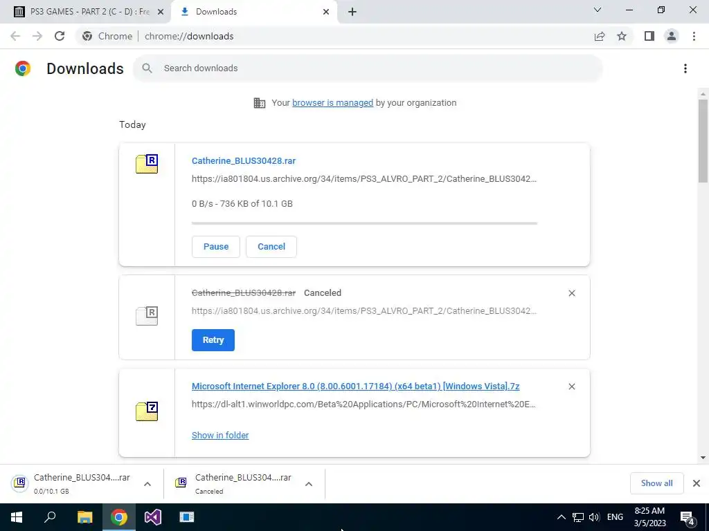Focus the Search downloads field
The height and width of the screenshot is (531, 709).
tap(368, 68)
